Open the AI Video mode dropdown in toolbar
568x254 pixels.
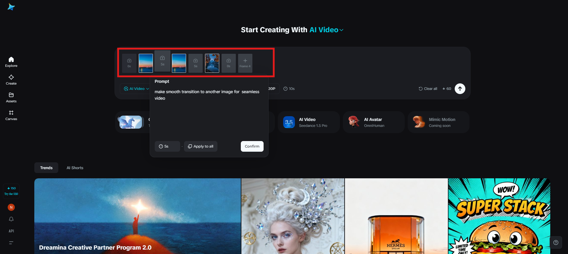coord(136,89)
